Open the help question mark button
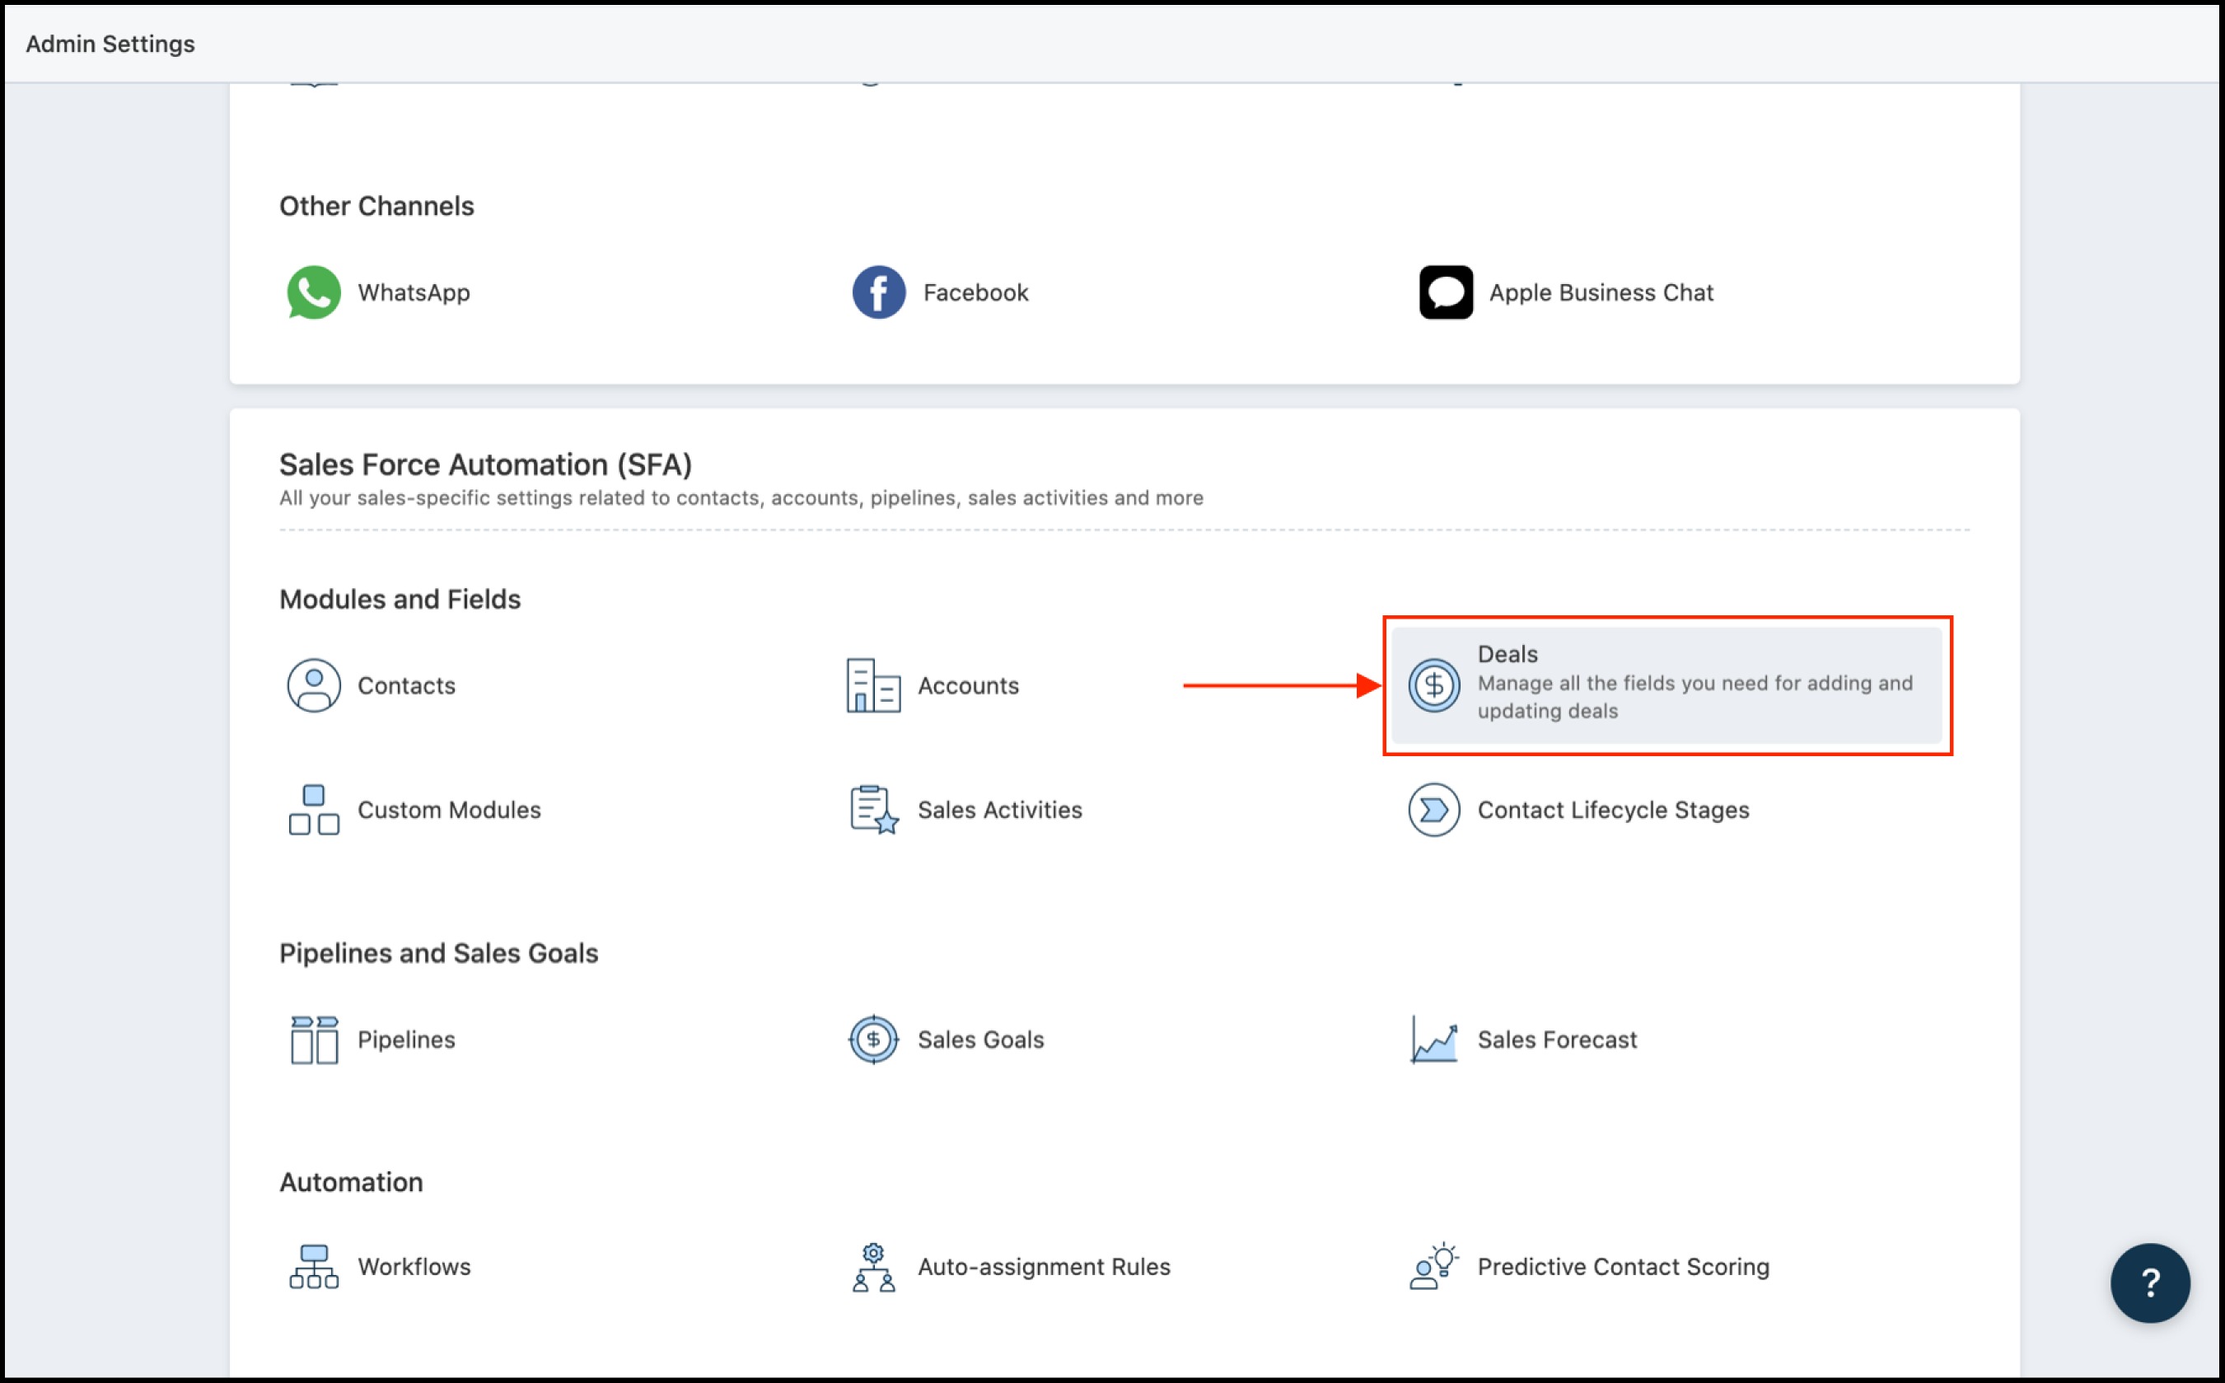The height and width of the screenshot is (1383, 2225). click(2150, 1283)
